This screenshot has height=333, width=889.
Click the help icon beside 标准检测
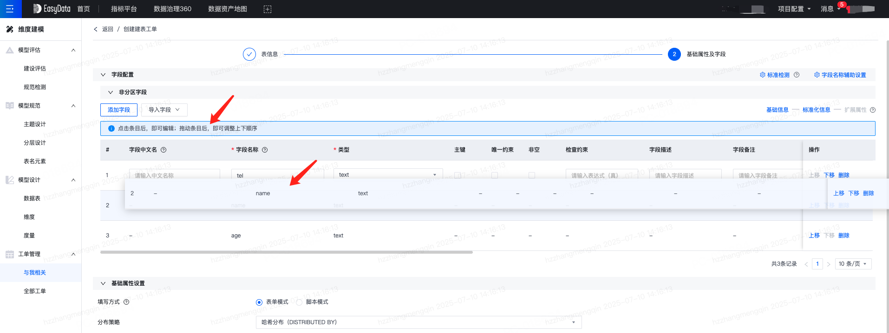797,75
